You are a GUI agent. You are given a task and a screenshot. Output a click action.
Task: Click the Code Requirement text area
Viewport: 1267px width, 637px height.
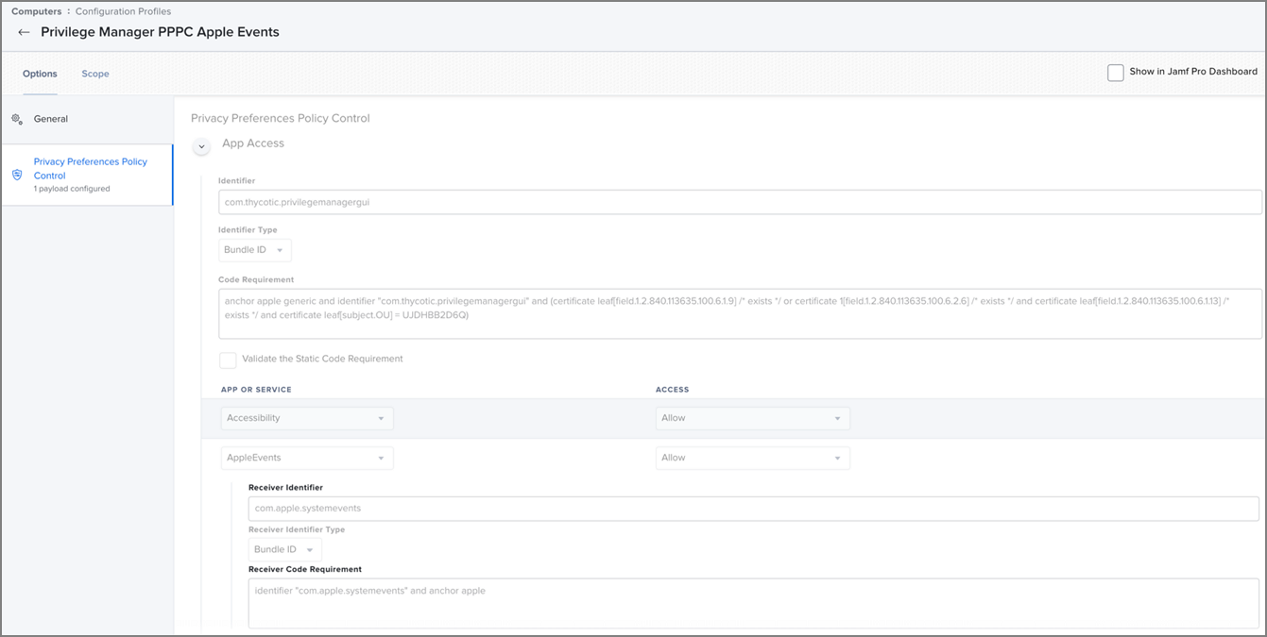(x=739, y=313)
